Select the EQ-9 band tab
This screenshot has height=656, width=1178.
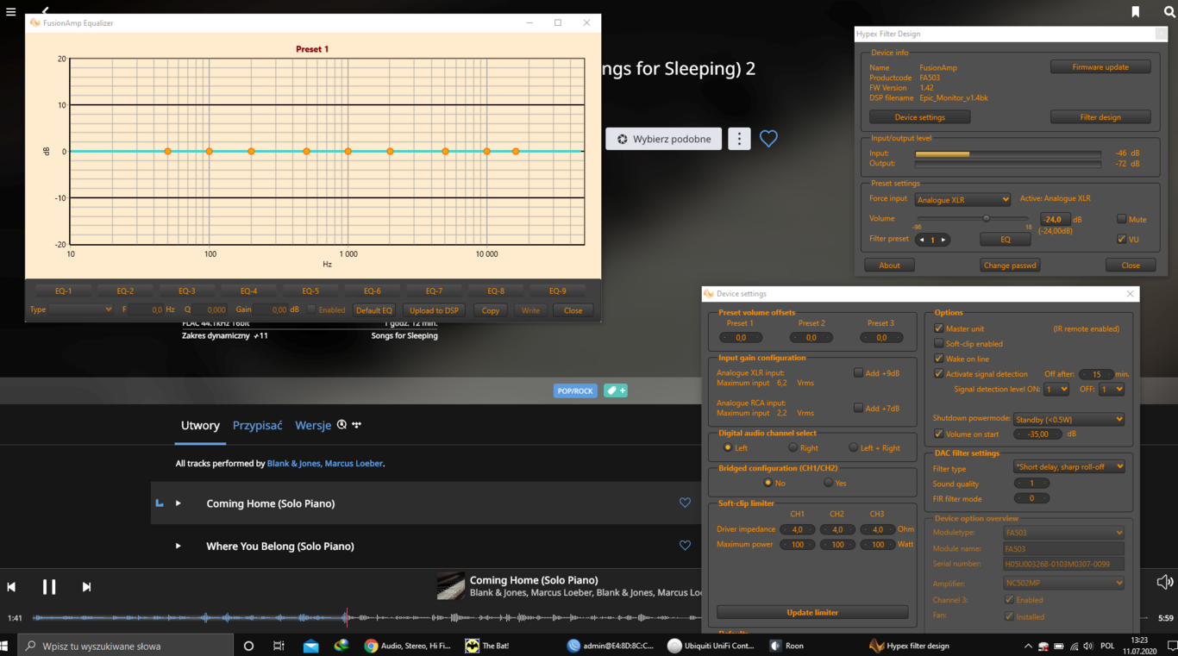(x=558, y=291)
